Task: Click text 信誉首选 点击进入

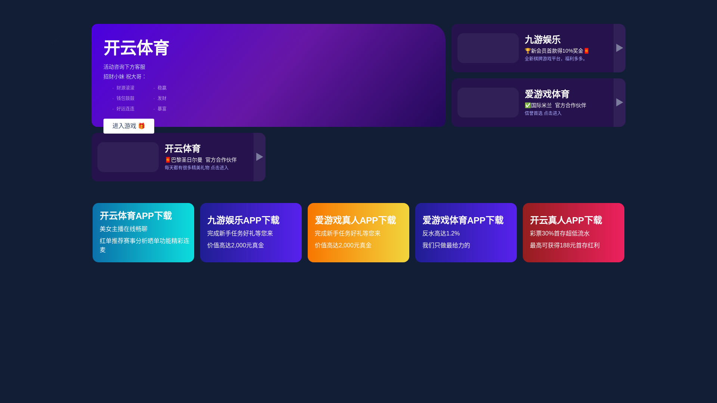Action: click(x=543, y=113)
